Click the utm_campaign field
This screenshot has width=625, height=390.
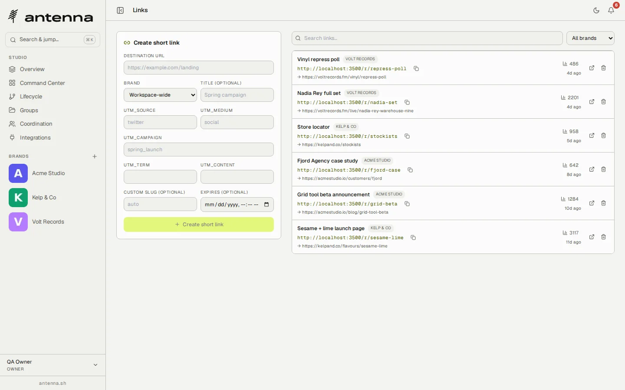coord(199,149)
